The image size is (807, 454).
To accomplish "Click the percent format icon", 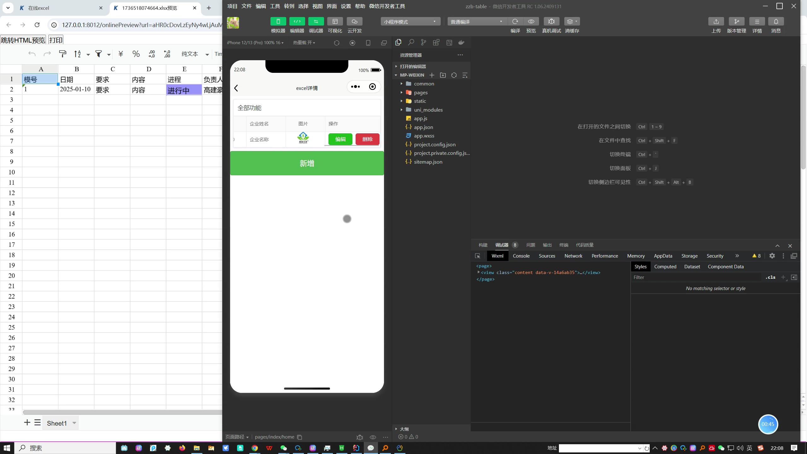I will [x=136, y=54].
